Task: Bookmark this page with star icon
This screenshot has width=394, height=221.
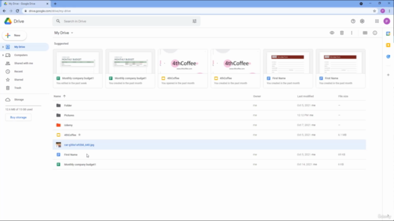Action: pyautogui.click(x=374, y=11)
